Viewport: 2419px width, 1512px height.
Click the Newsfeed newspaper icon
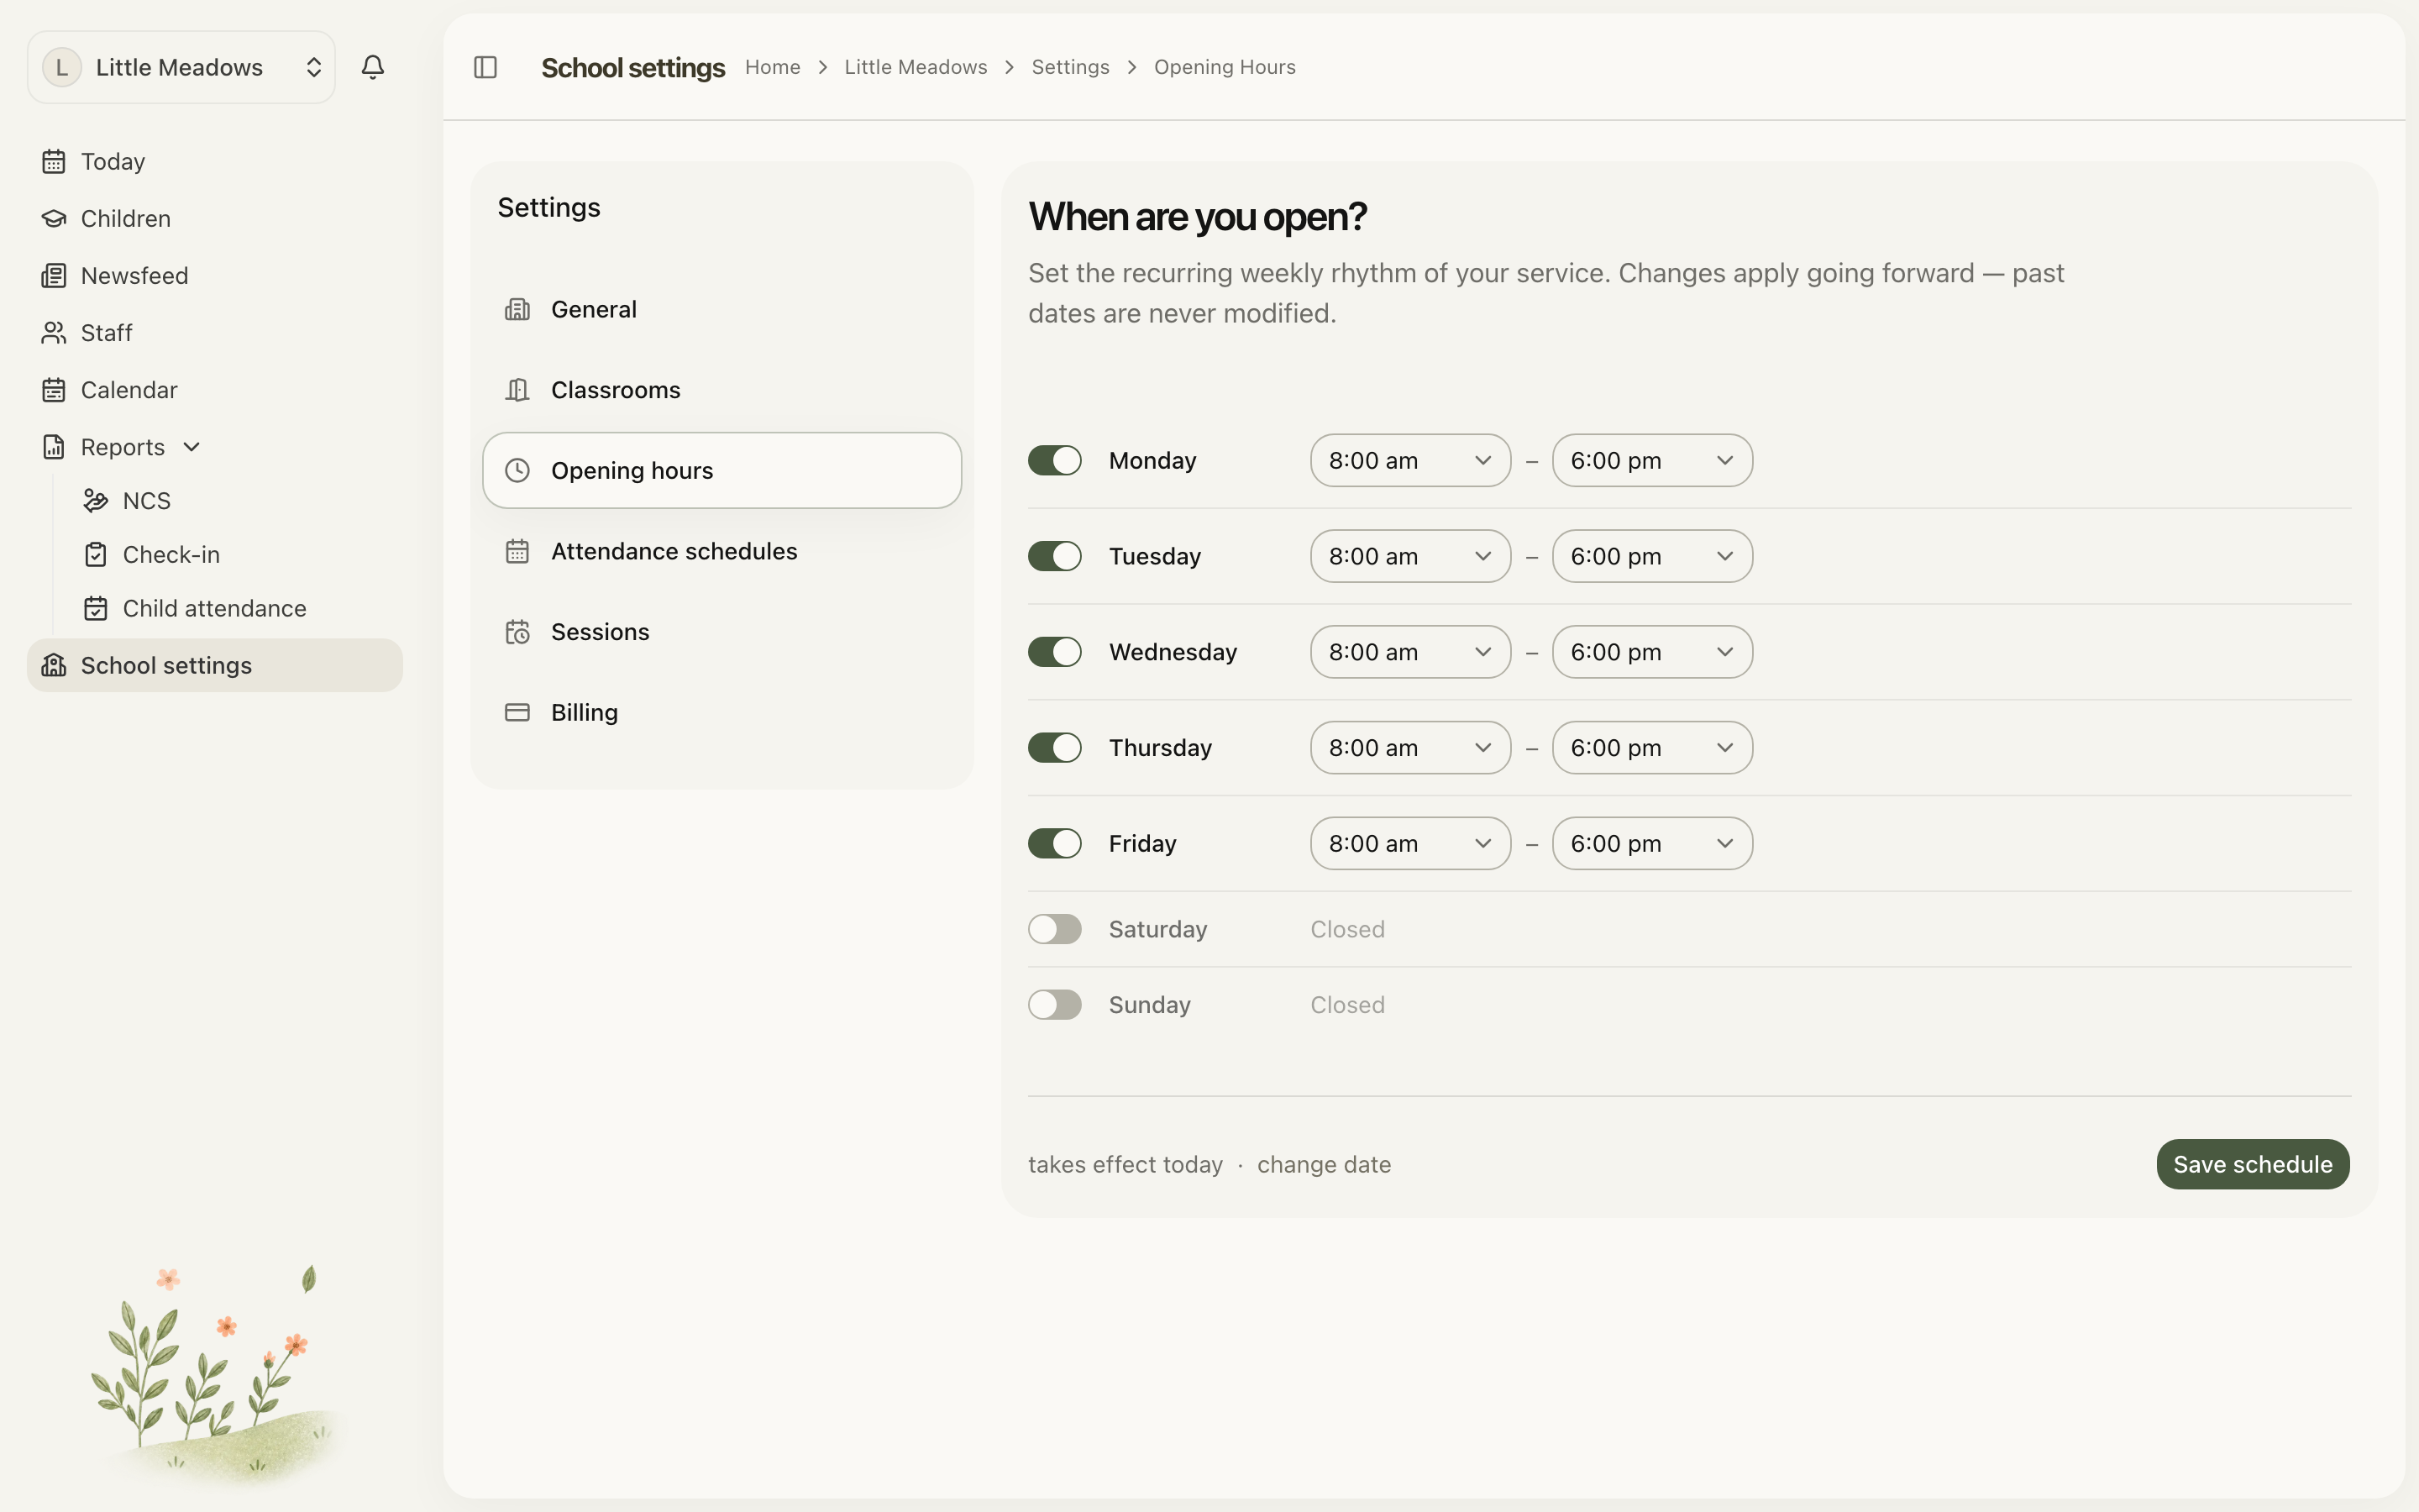point(54,275)
